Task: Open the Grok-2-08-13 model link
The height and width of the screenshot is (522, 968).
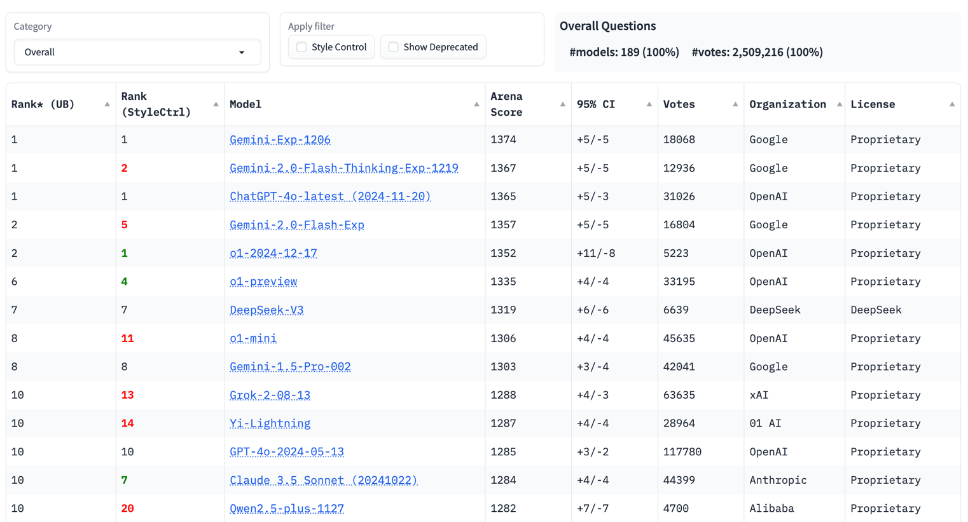Action: [270, 395]
